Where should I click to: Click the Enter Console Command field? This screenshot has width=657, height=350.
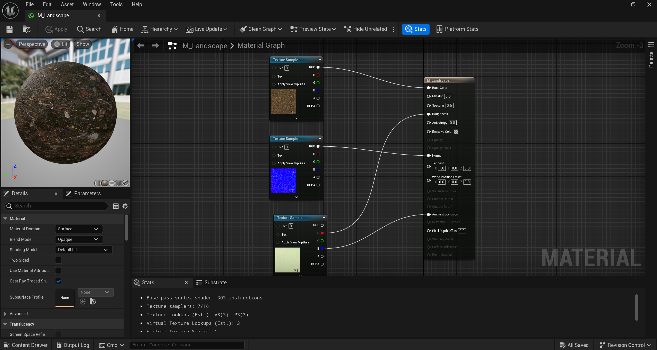pos(187,345)
